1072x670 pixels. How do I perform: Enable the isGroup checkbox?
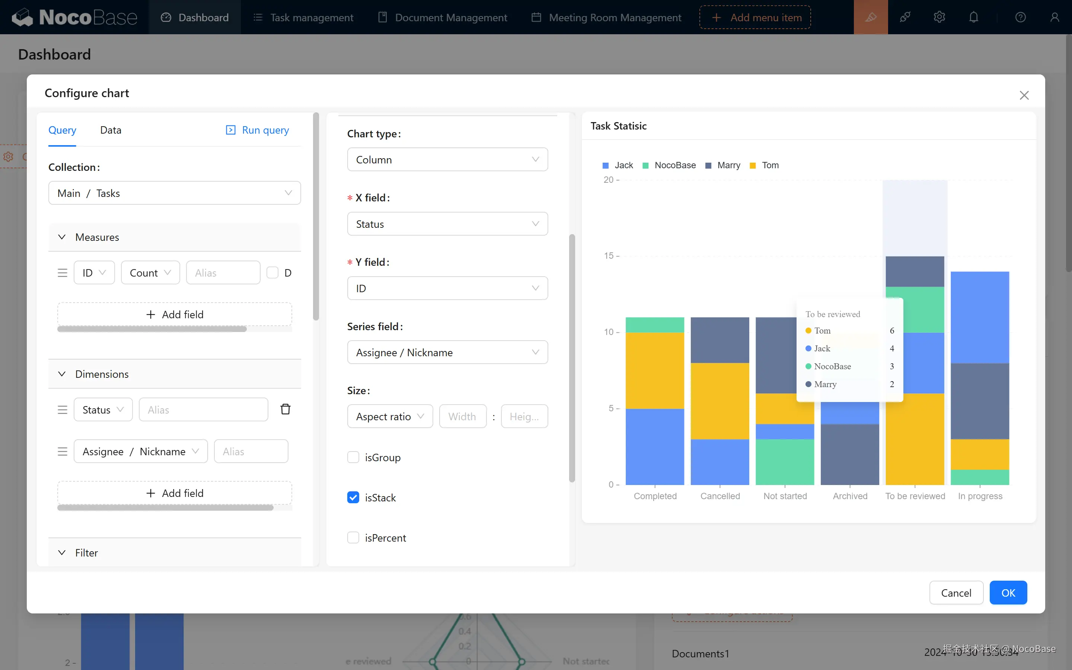coord(353,457)
